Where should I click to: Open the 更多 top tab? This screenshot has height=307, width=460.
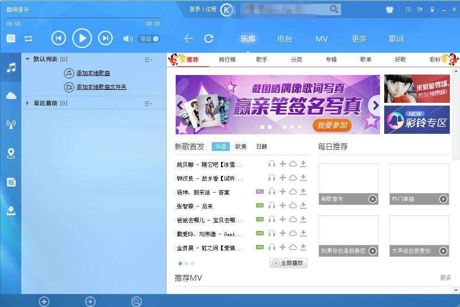(x=359, y=39)
